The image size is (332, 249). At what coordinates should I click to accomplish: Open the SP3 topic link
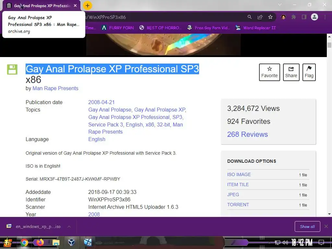[177, 117]
